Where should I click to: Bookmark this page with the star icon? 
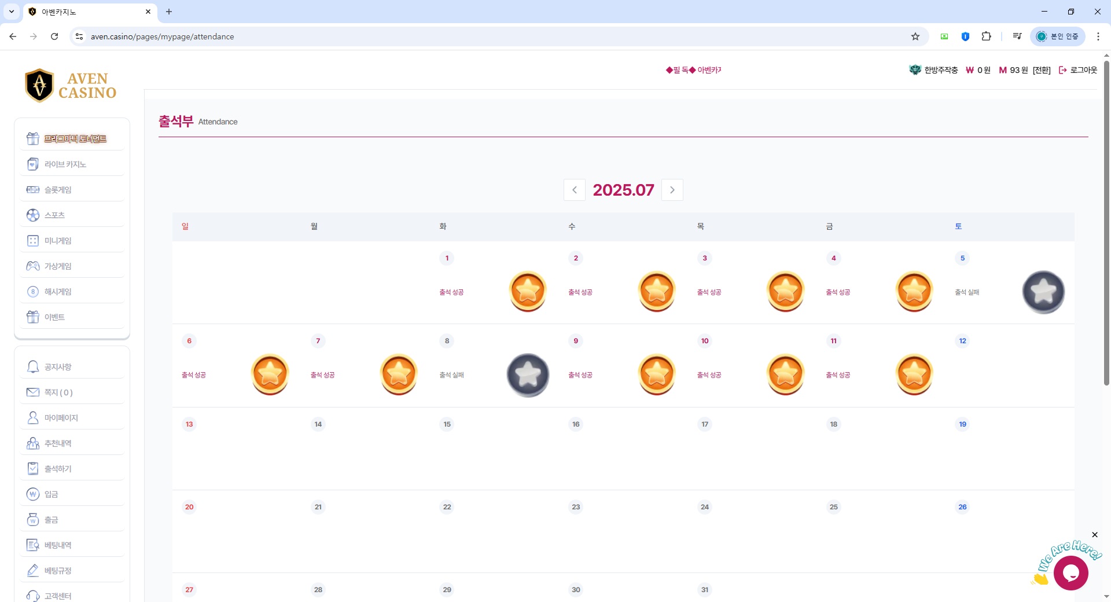915,36
